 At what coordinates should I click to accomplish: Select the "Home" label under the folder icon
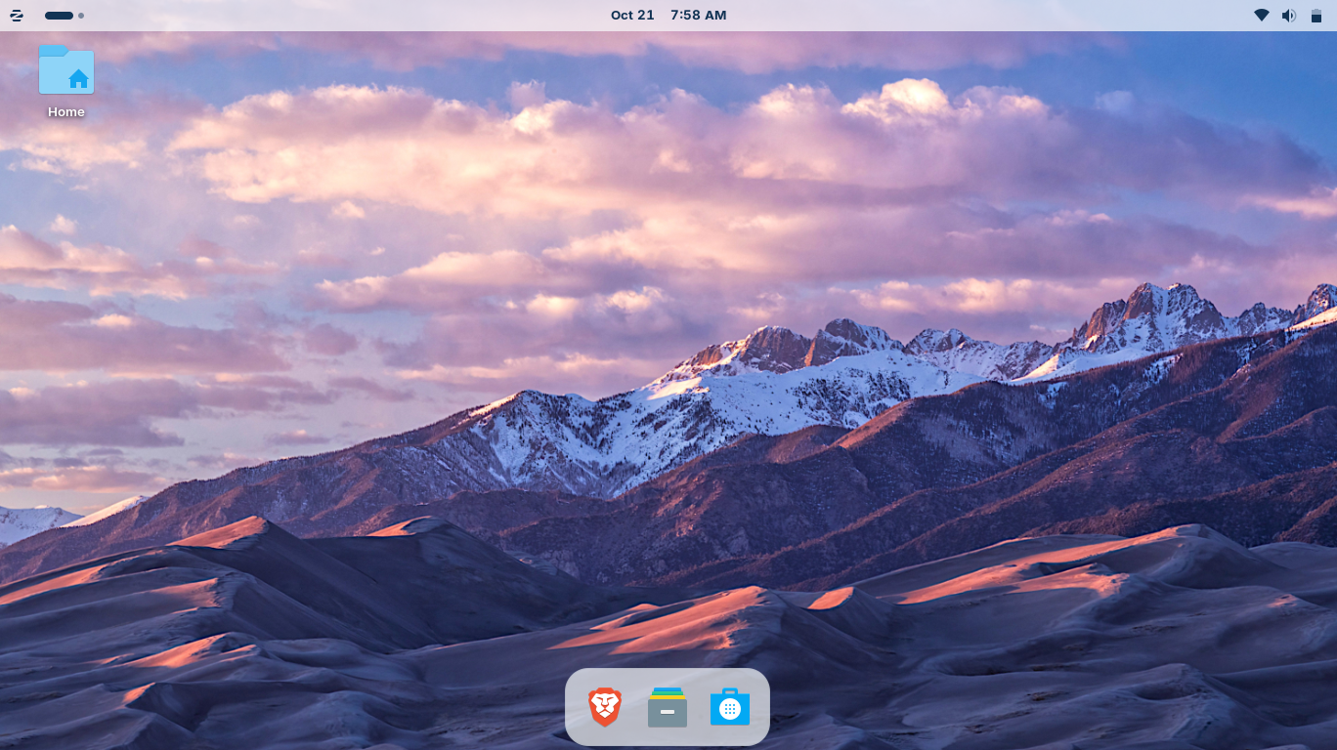66,112
